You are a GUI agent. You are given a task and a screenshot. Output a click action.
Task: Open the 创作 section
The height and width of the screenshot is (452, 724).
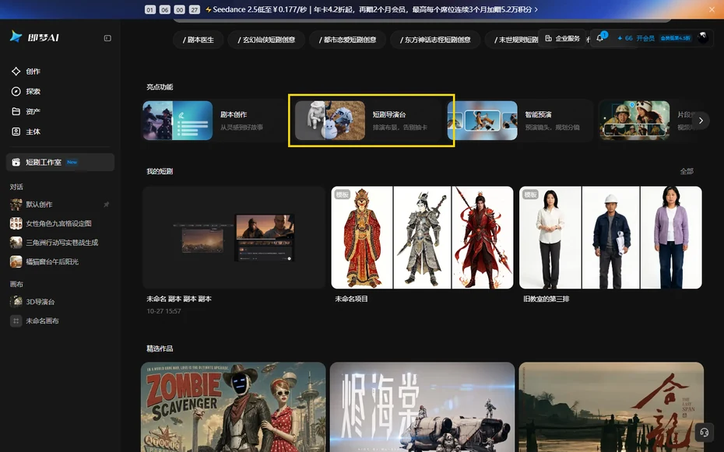(60, 72)
